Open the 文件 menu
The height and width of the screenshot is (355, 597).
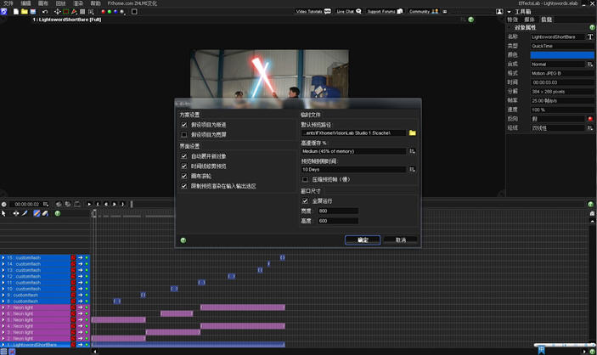[x=8, y=3]
